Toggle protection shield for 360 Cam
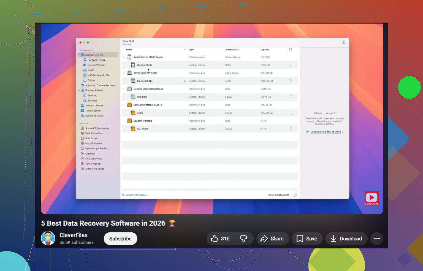The width and height of the screenshot is (423, 271). click(x=291, y=97)
